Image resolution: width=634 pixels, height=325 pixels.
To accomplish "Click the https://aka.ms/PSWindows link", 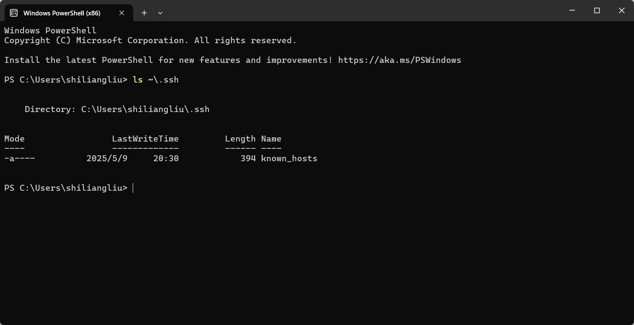I will coord(399,60).
